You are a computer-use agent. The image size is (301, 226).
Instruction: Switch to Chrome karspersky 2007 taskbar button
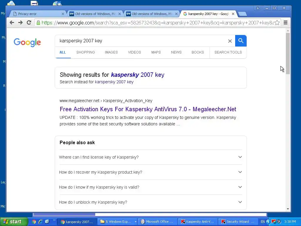coord(77,222)
